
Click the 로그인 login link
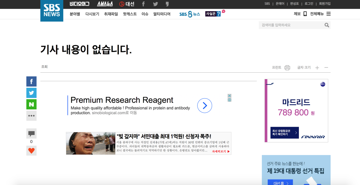[309, 4]
